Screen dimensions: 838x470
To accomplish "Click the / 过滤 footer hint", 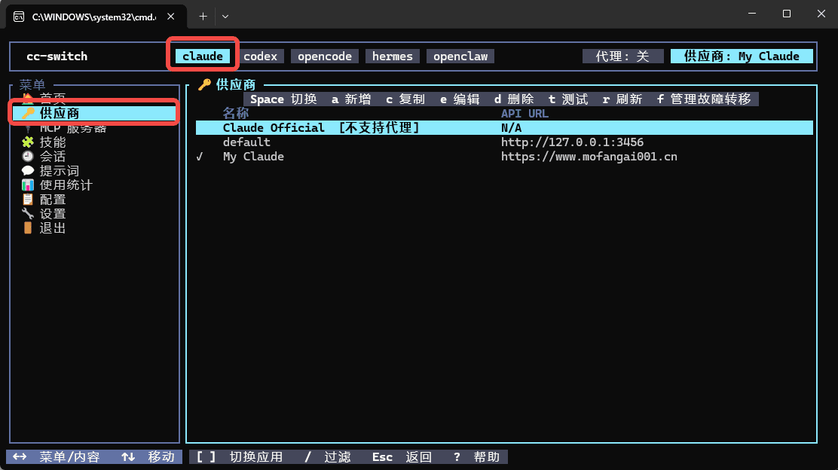I will (x=328, y=456).
